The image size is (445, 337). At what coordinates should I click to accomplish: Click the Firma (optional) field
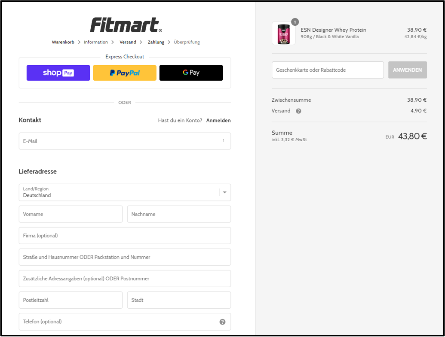pos(125,236)
